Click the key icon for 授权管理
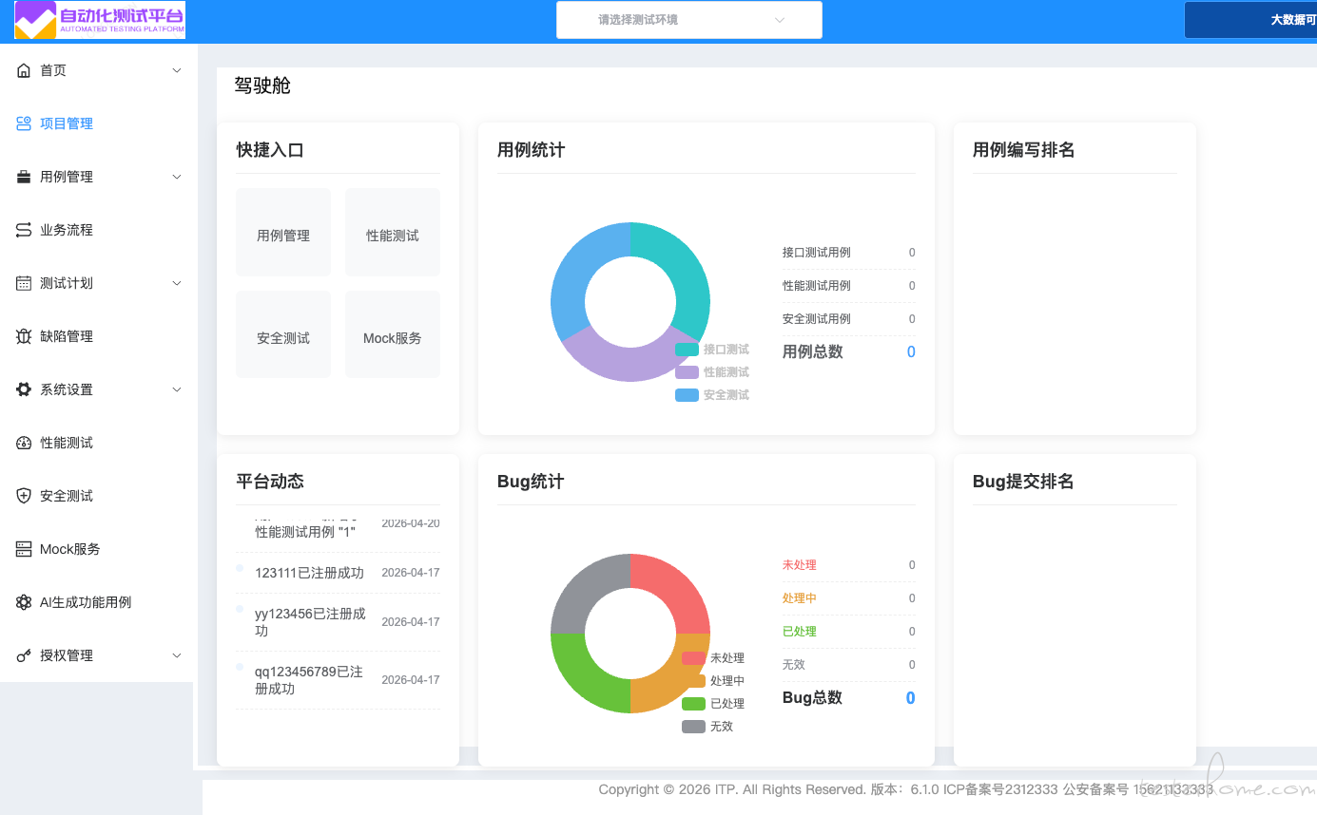The height and width of the screenshot is (815, 1317). pyautogui.click(x=24, y=655)
